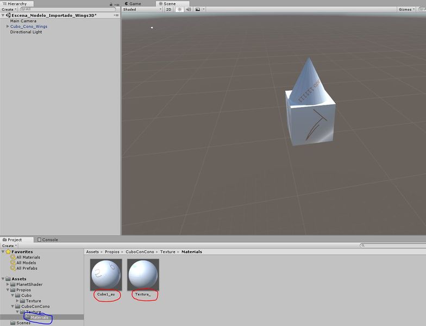
Task: Select the Cubo folder icon
Action: (17, 296)
